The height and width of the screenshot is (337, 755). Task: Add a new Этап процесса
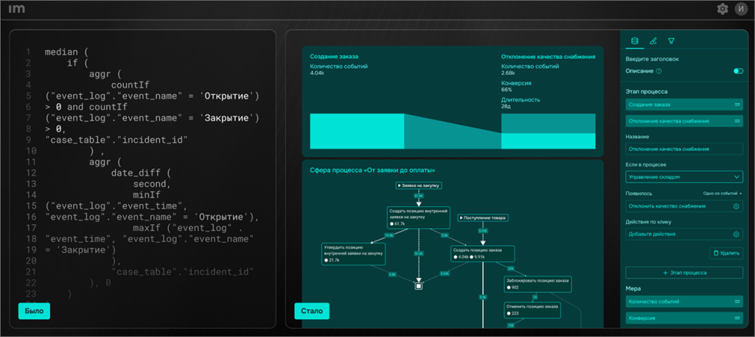[x=683, y=272]
